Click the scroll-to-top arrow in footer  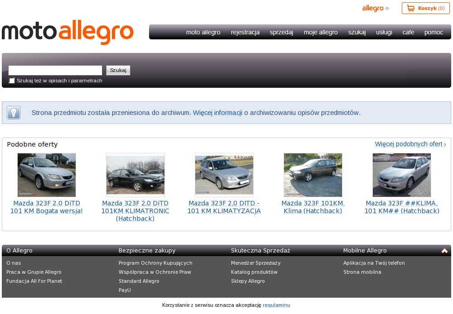[x=444, y=251]
